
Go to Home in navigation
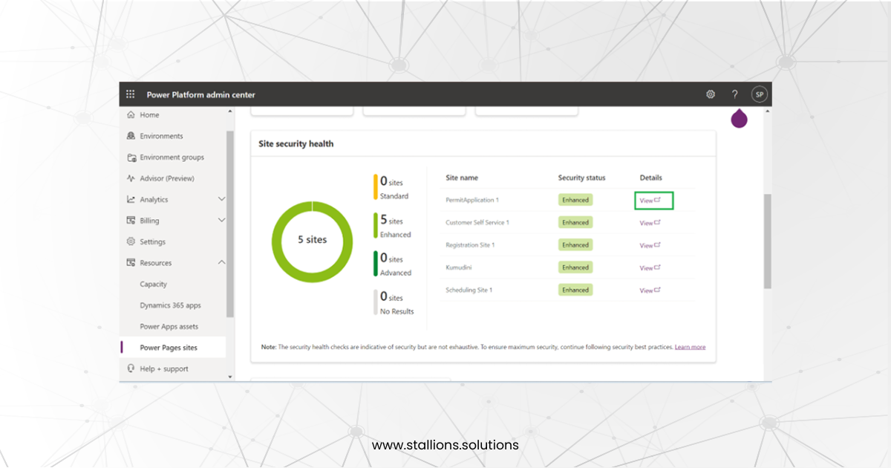[149, 115]
